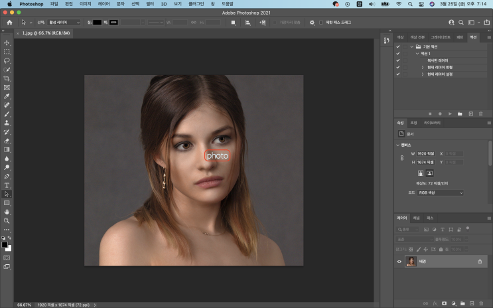Select the Brush tool
Viewport: 493px width, 308px height.
click(x=7, y=114)
